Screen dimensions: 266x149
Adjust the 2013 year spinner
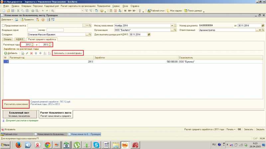(50, 45)
